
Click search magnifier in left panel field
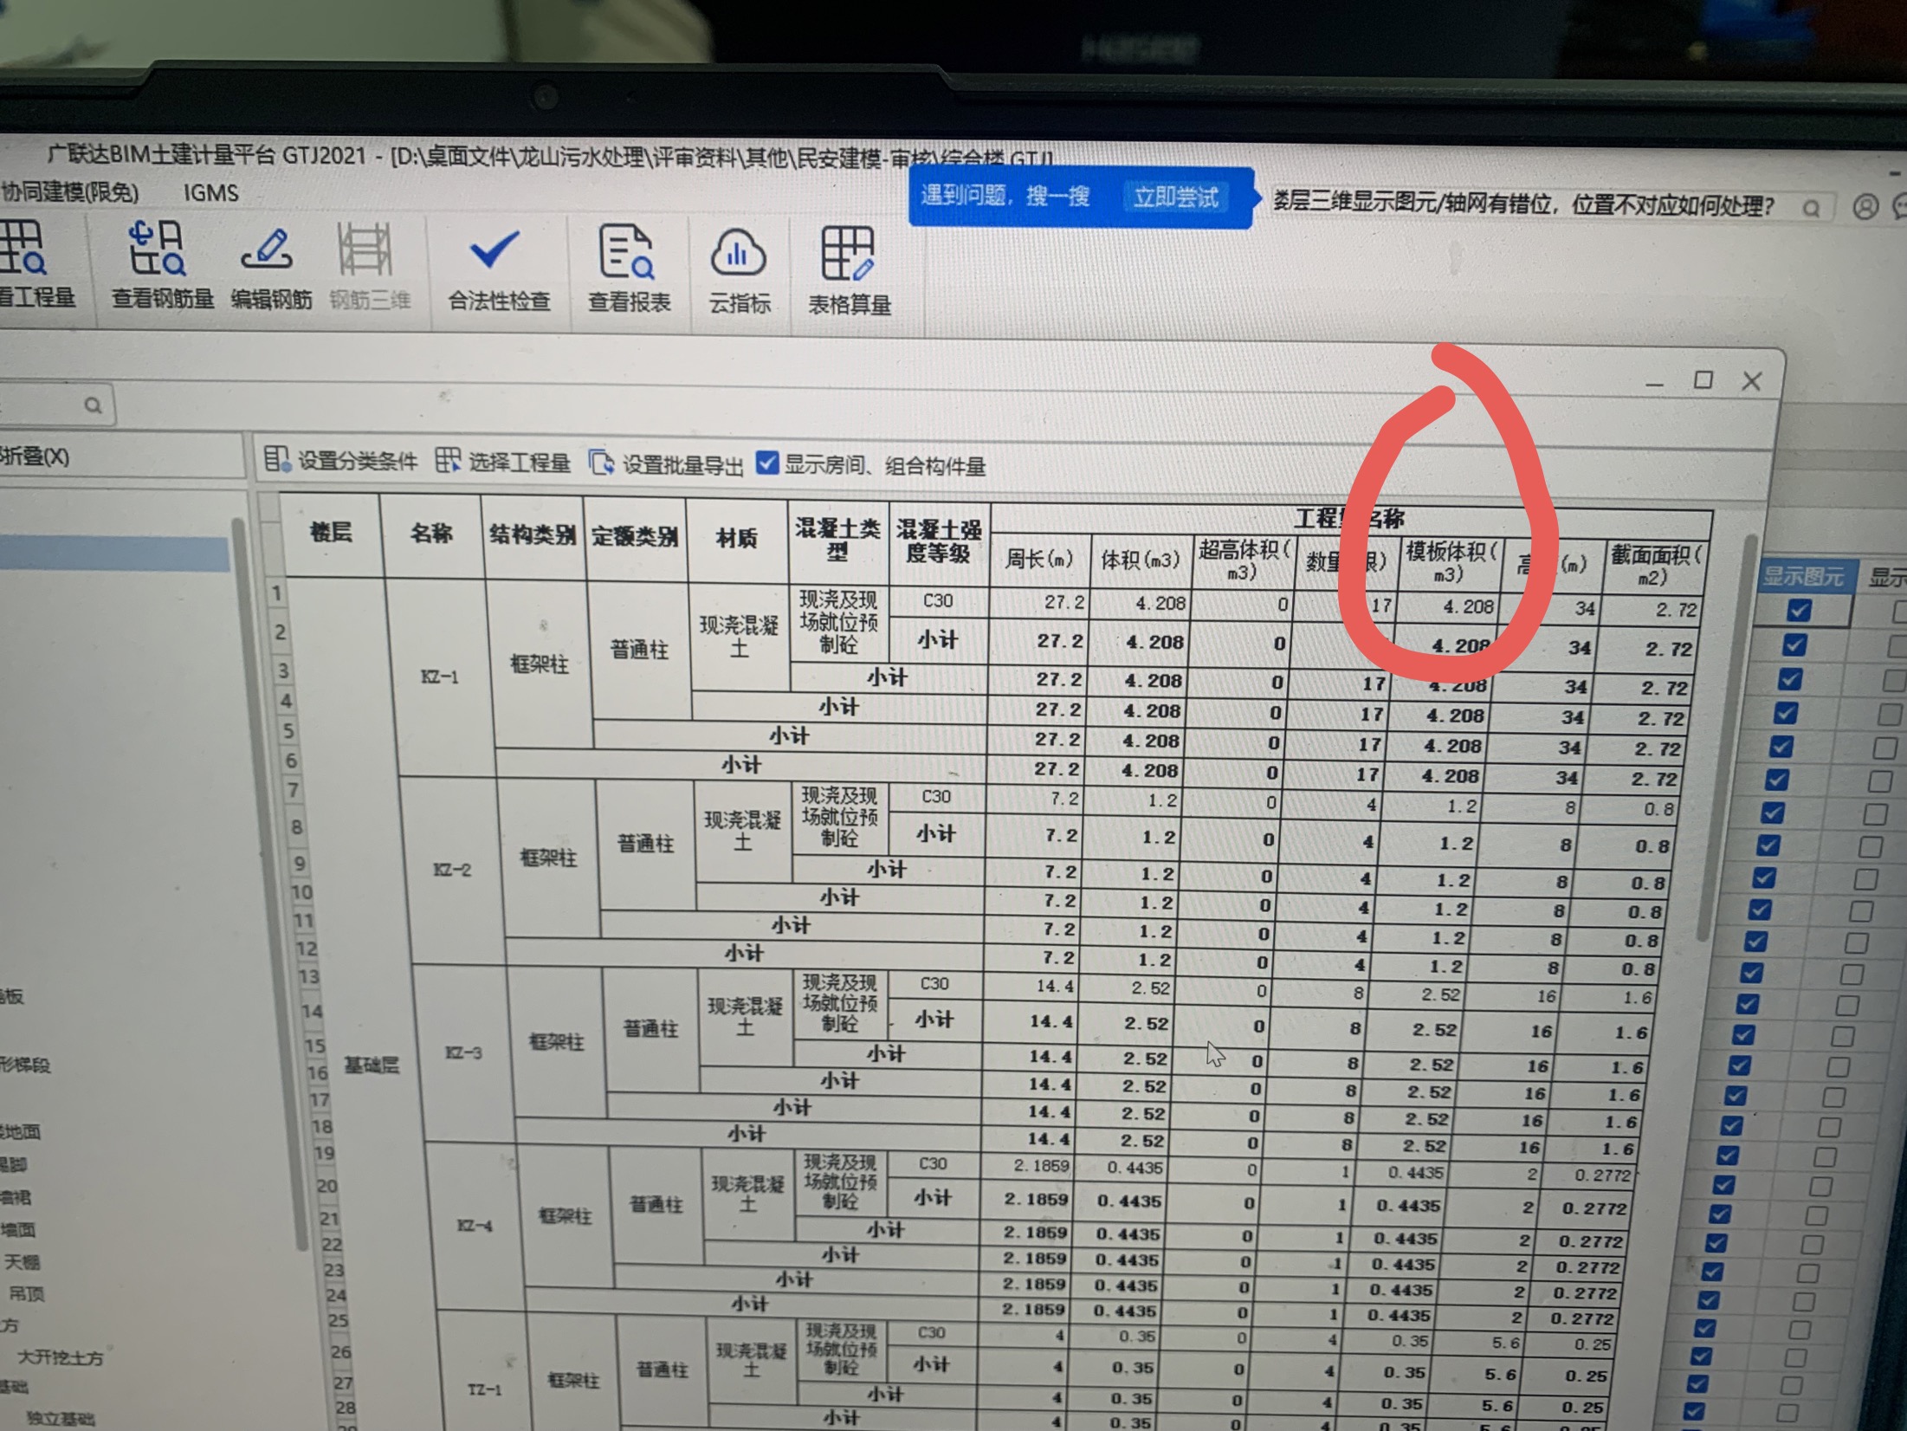coord(93,405)
